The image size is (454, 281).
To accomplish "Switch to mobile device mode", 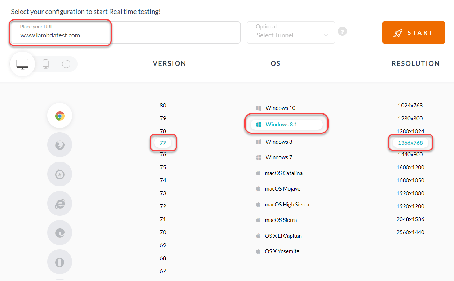I will pyautogui.click(x=45, y=64).
